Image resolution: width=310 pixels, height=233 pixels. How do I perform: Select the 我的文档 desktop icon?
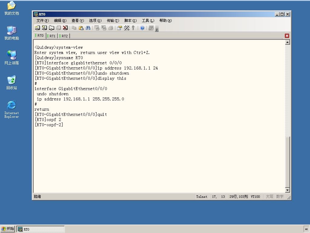(12, 8)
